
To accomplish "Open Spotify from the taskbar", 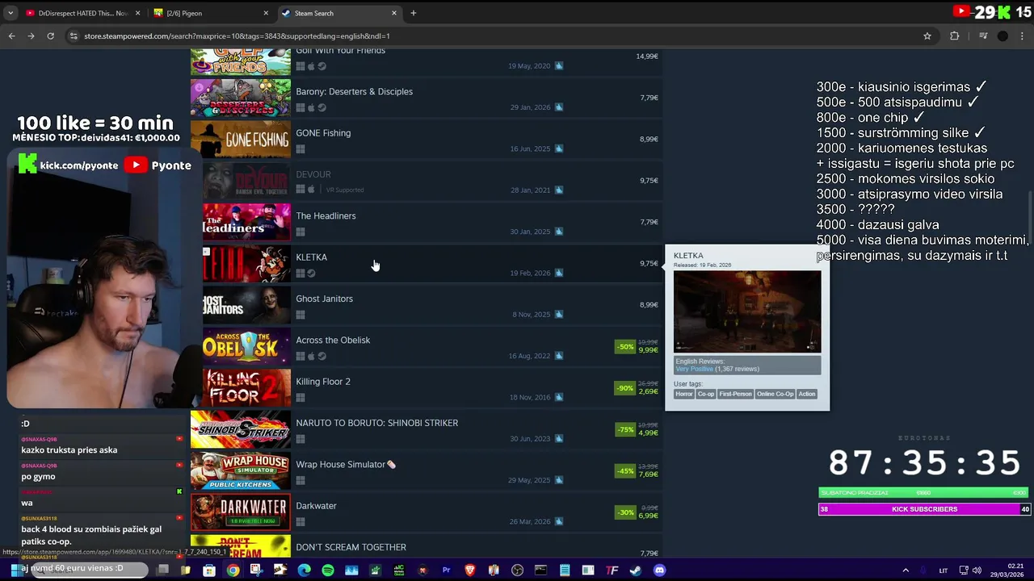I will 328,571.
